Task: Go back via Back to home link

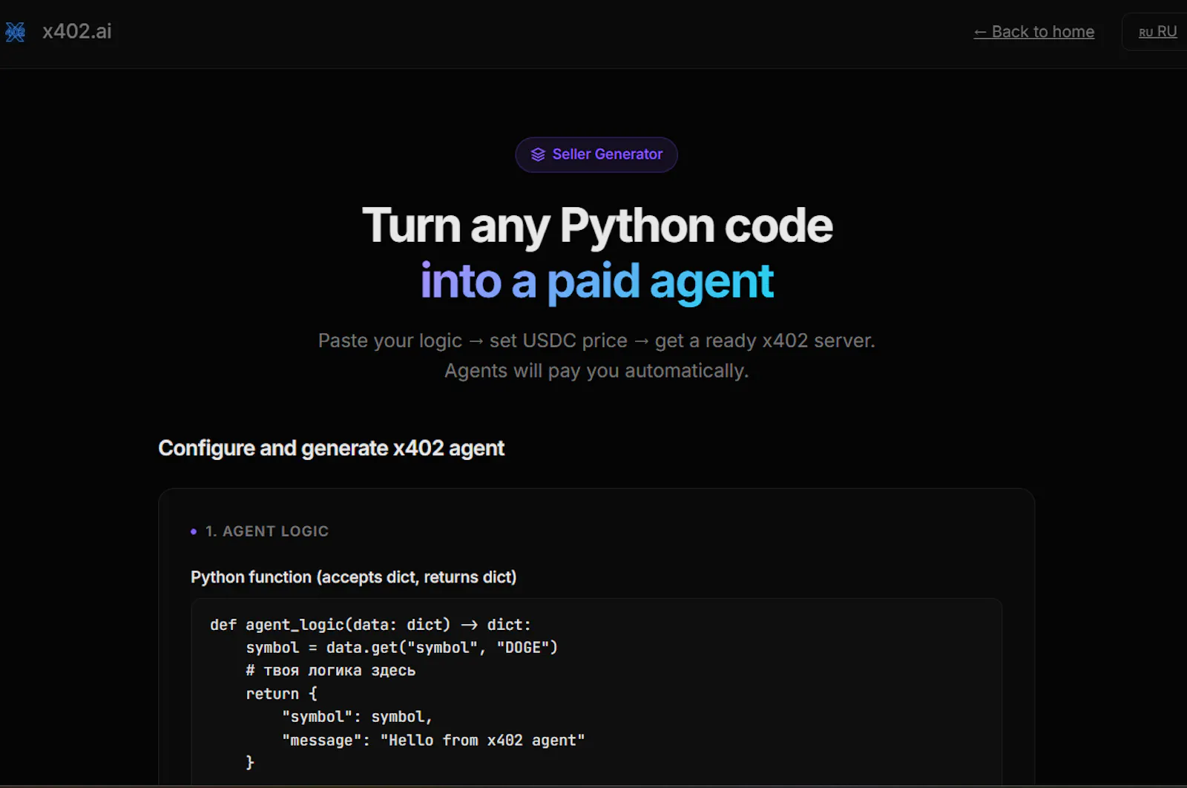Action: [1033, 32]
